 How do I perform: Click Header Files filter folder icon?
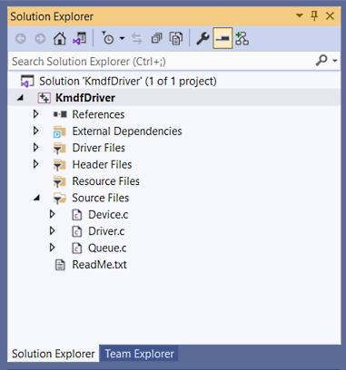(x=60, y=165)
